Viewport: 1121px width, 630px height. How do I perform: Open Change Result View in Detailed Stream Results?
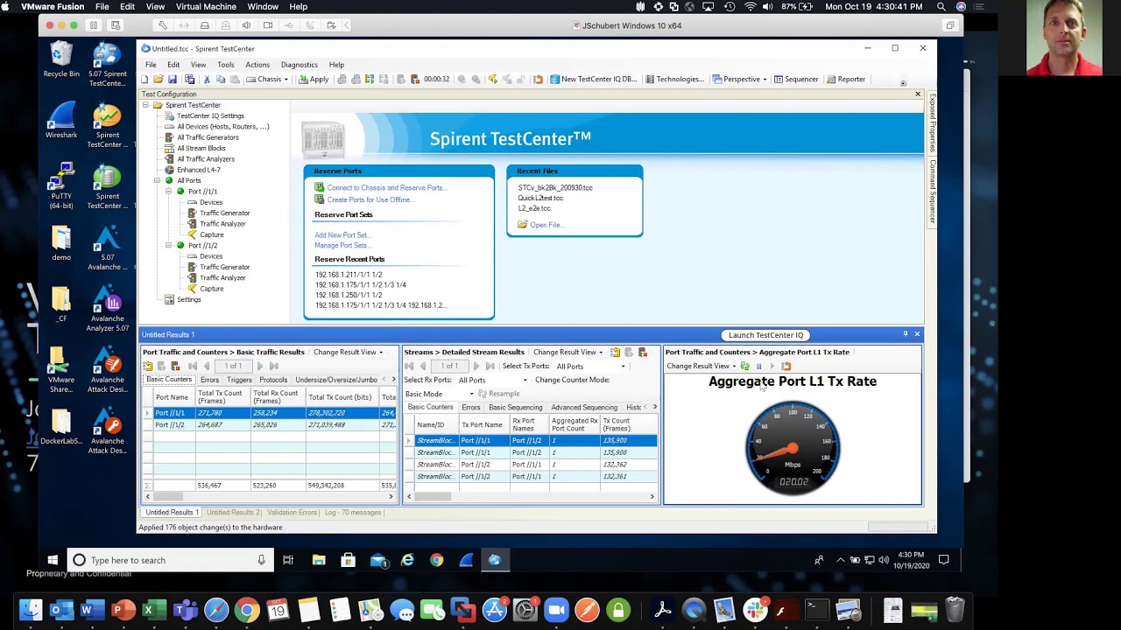point(568,352)
